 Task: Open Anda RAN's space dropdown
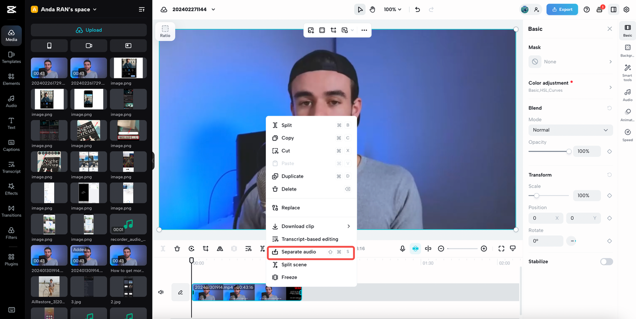click(x=64, y=9)
